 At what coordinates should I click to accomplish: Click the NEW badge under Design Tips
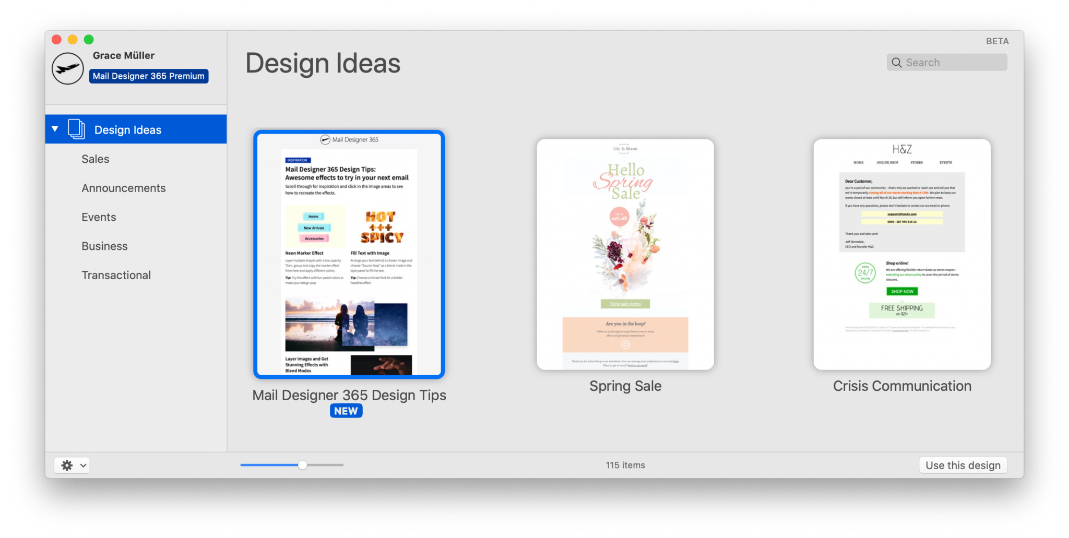(346, 411)
